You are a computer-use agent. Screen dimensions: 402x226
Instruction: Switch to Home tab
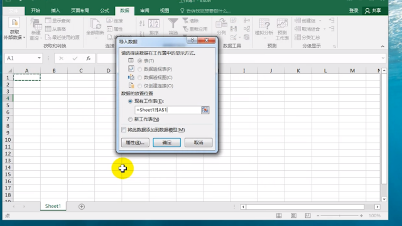pyautogui.click(x=36, y=11)
